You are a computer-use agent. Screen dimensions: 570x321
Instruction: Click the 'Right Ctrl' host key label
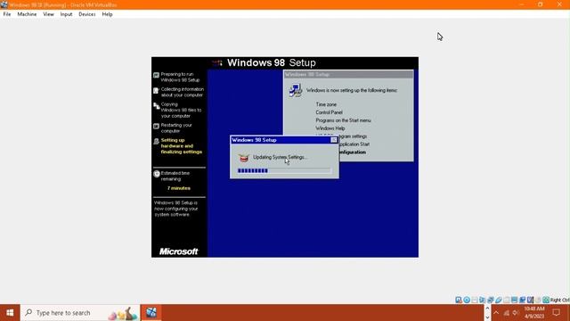[560, 300]
